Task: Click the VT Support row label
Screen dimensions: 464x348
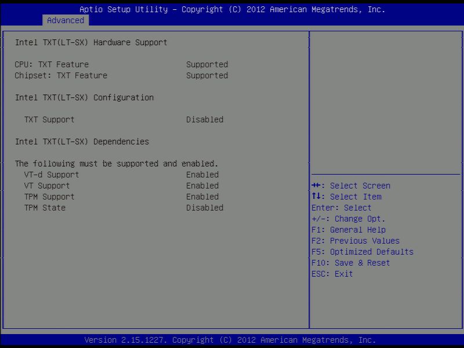Action: pyautogui.click(x=47, y=186)
